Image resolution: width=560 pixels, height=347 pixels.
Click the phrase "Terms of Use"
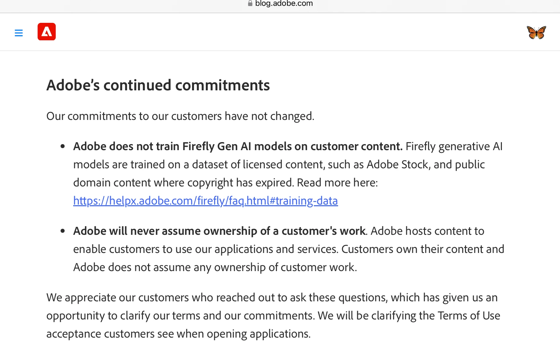469,316
